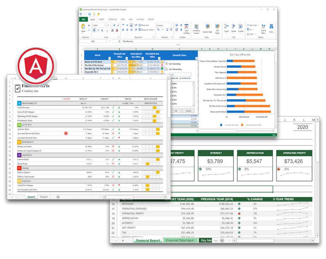Image resolution: width=326 pixels, height=259 pixels.
Task: Check the 0.14% filter checkbox
Action: point(171,88)
